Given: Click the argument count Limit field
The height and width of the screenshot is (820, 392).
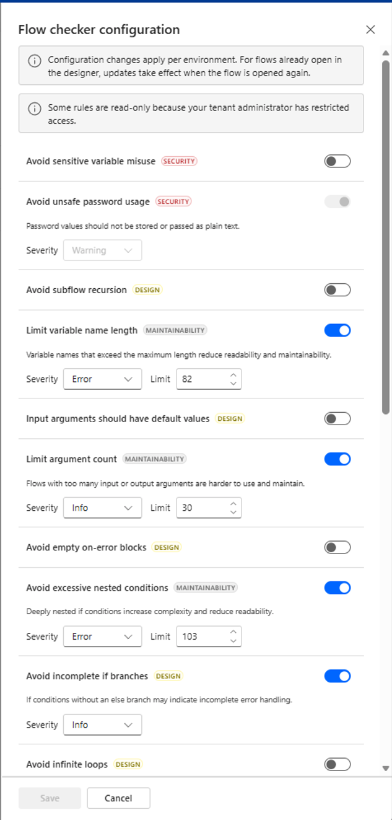Looking at the screenshot, I should [x=209, y=508].
